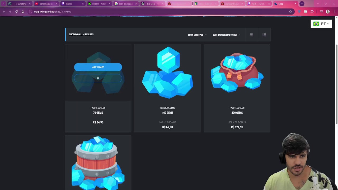Open the browser extensions puzzle icon
This screenshot has height=190, width=338.
pyautogui.click(x=312, y=12)
